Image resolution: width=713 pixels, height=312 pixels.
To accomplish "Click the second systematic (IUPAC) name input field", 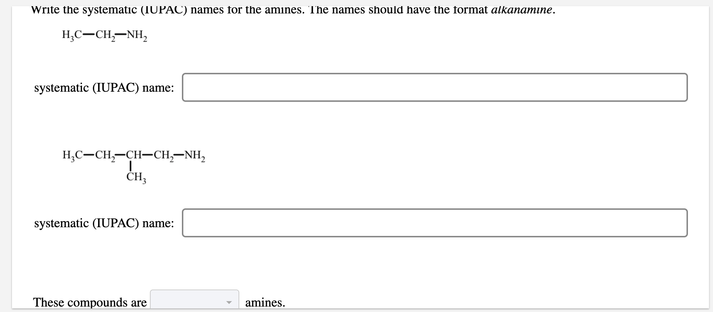I will pyautogui.click(x=436, y=223).
